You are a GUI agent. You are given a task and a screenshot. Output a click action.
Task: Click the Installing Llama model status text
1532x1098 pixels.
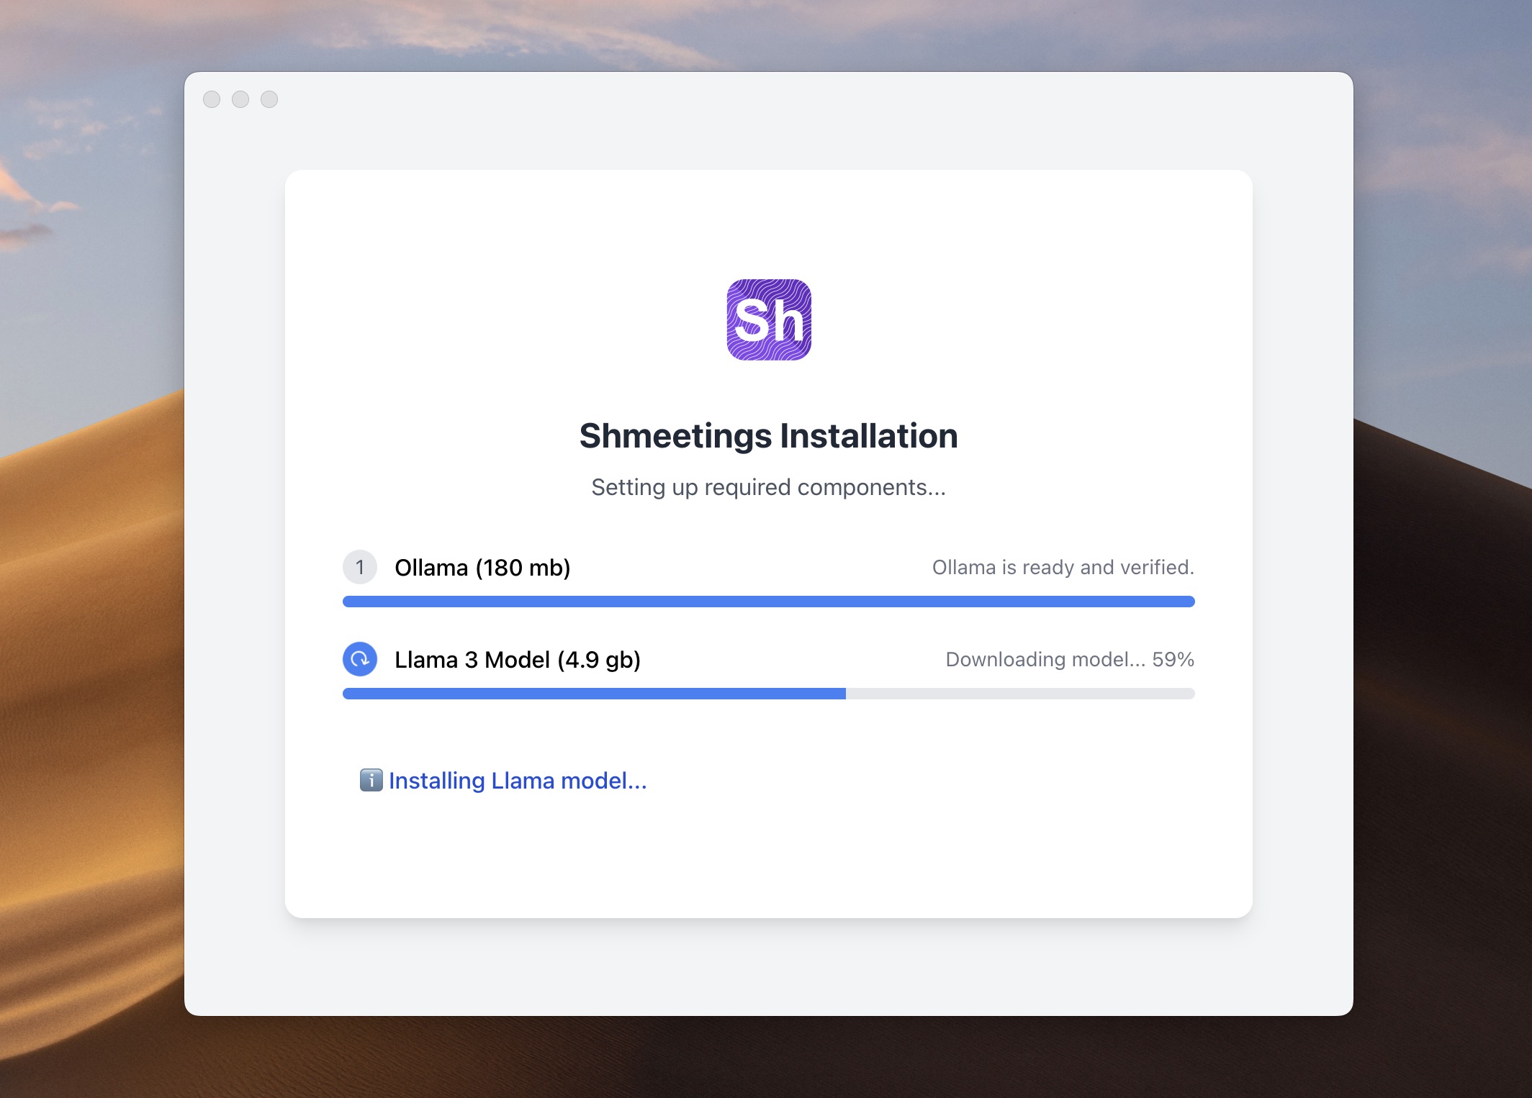[518, 781]
